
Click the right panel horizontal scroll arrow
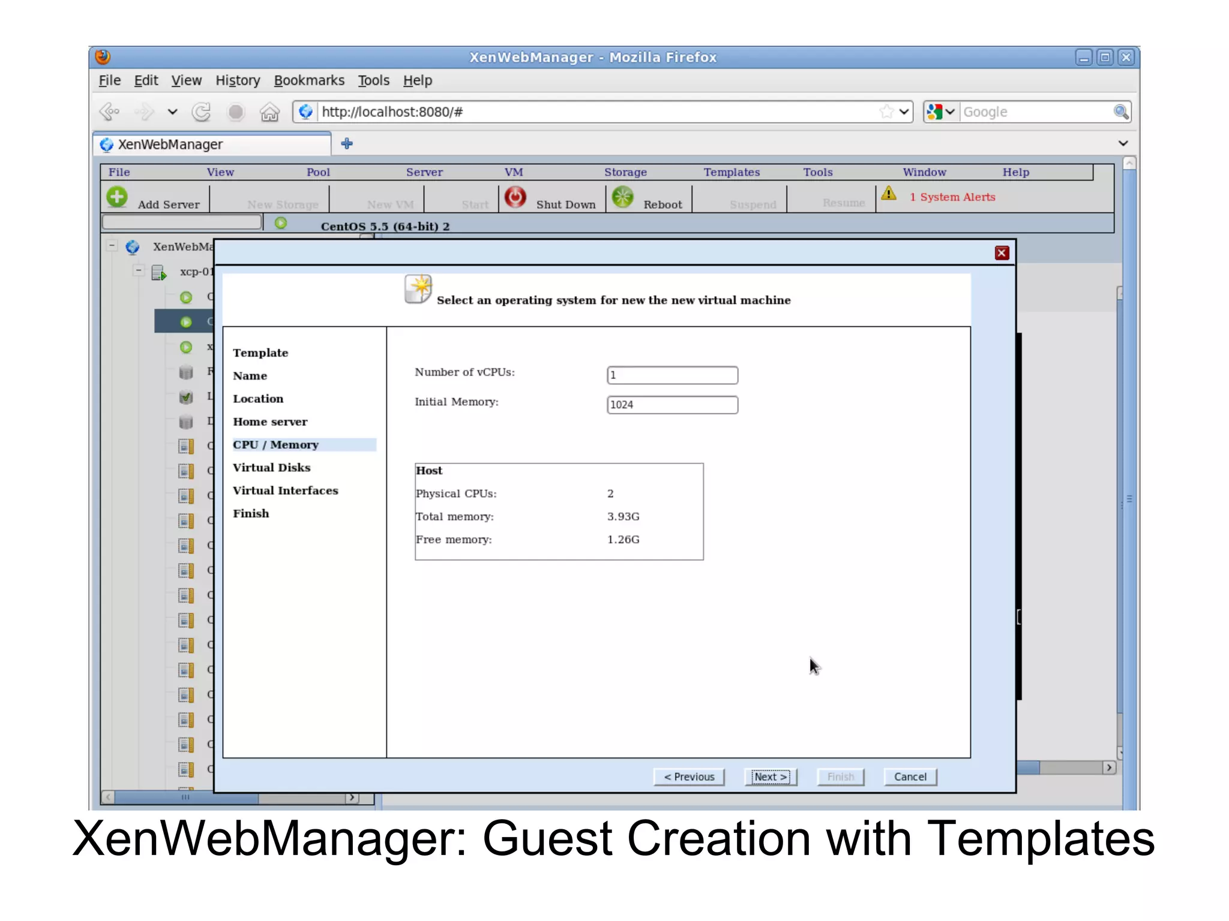(x=1109, y=767)
